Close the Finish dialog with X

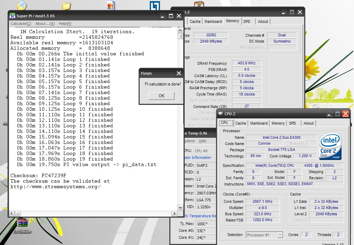(179, 73)
